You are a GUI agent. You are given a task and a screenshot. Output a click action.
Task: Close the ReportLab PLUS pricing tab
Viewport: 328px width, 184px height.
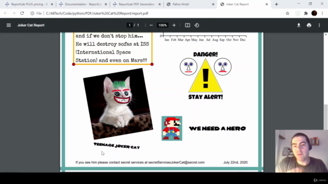pyautogui.click(x=52, y=4)
